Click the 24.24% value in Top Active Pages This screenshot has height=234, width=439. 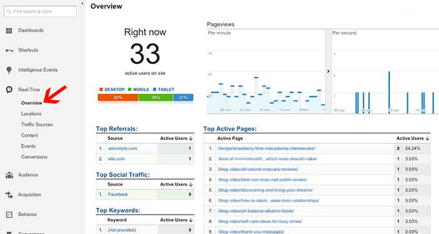point(413,148)
